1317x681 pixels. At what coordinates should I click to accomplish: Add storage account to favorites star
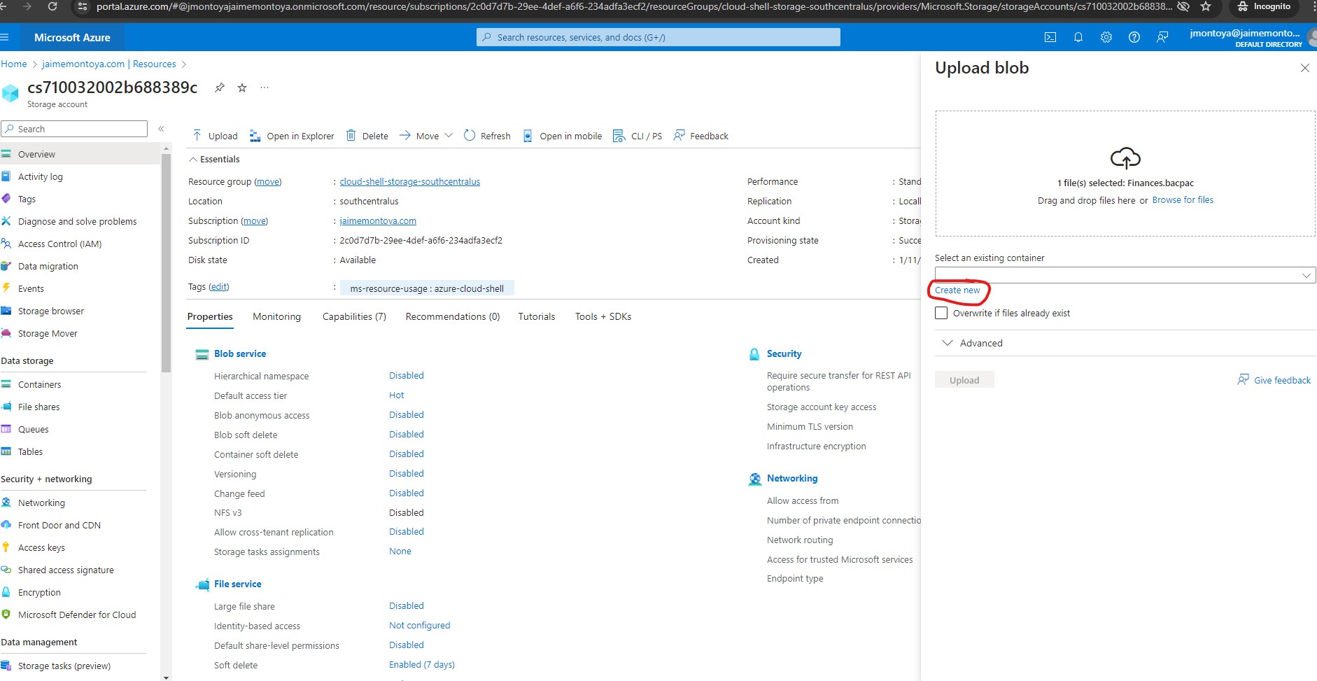click(242, 87)
